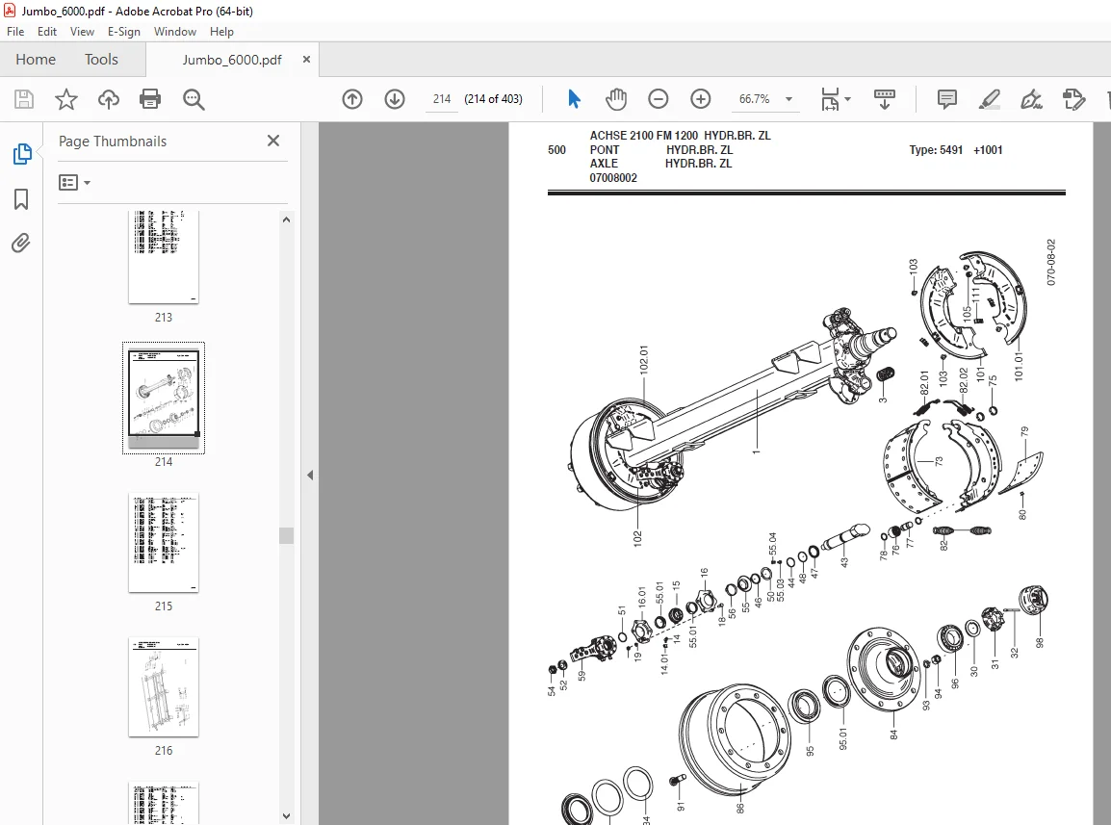Click the 'Type: 5491' text on page
Screen dimensions: 1111x825
pyautogui.click(x=936, y=150)
